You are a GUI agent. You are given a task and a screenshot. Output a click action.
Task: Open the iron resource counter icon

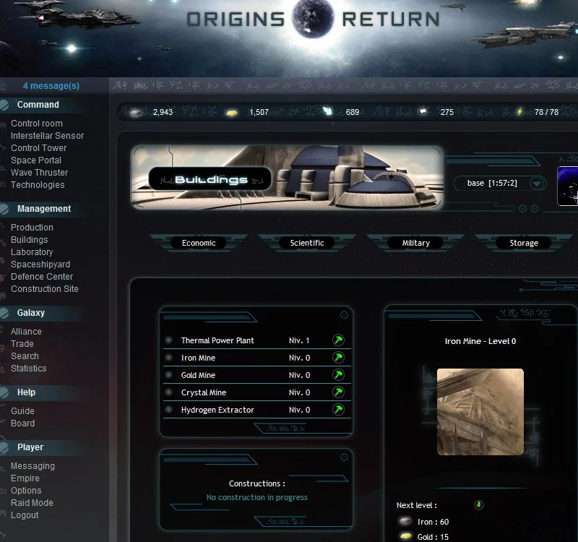tap(136, 112)
